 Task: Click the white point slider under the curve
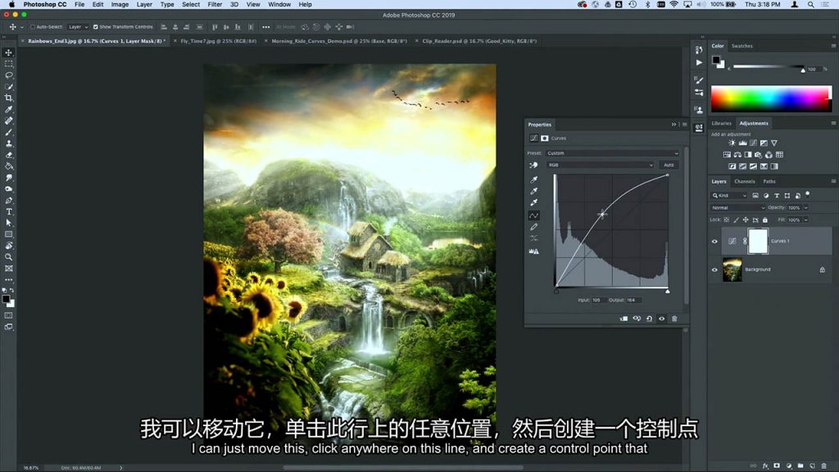(x=667, y=291)
